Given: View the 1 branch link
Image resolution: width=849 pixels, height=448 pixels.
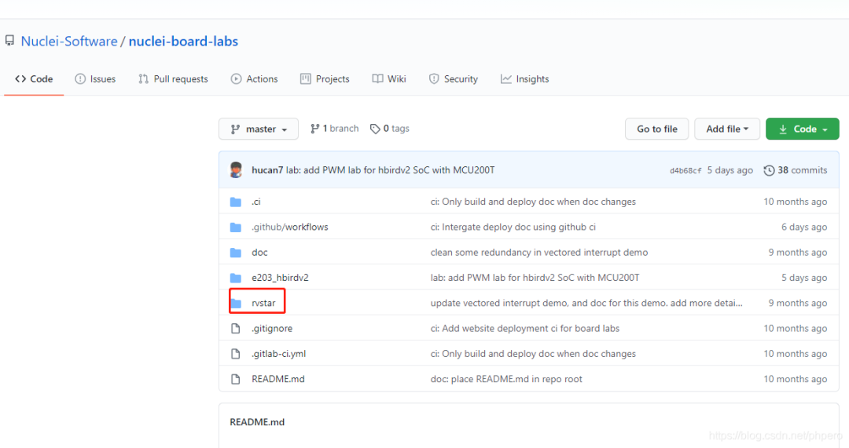Looking at the screenshot, I should [334, 129].
